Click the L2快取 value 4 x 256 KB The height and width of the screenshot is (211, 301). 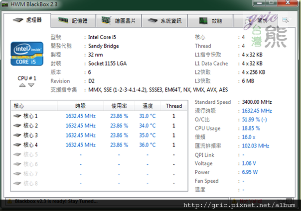[x=253, y=72]
